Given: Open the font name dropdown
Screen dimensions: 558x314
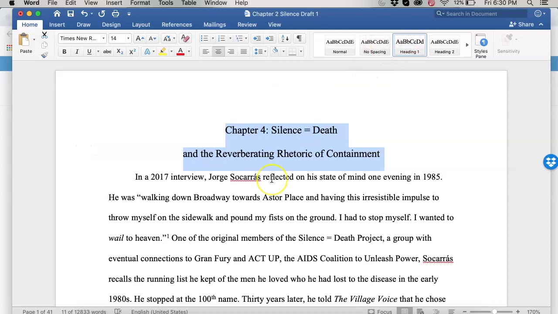Looking at the screenshot, I should point(103,38).
